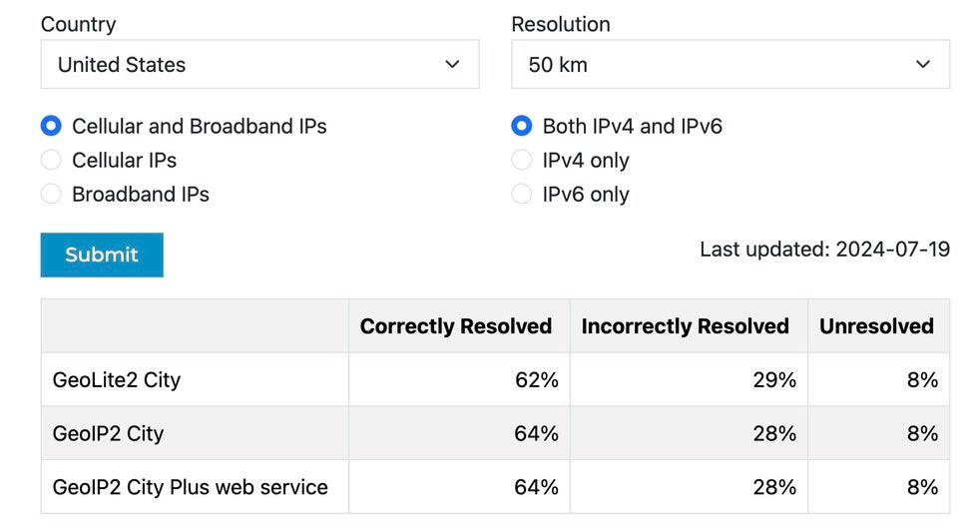Image resolution: width=978 pixels, height=531 pixels.
Task: Select GeoIP2 City Plus web service row
Action: [x=495, y=487]
